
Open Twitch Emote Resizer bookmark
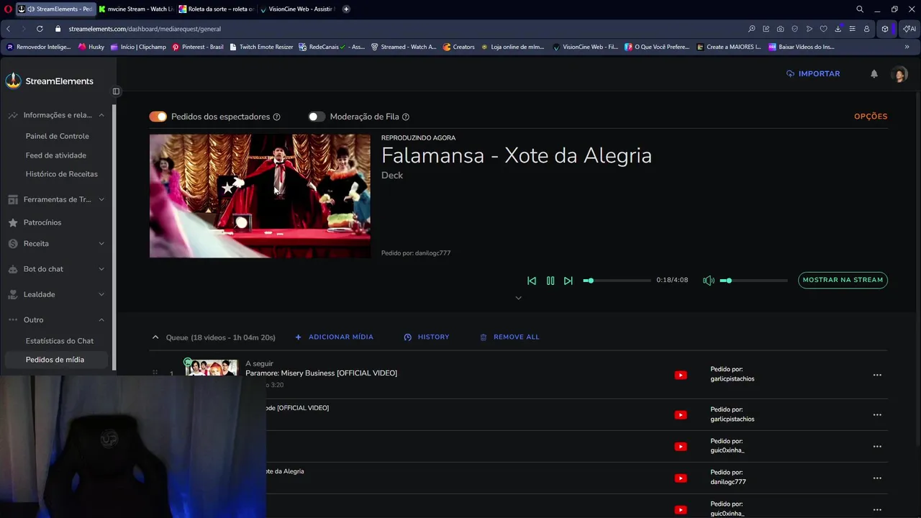[x=261, y=47]
